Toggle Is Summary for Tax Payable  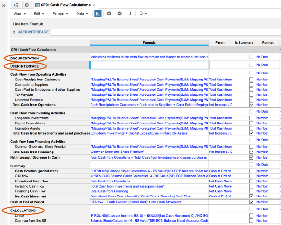click(251, 94)
